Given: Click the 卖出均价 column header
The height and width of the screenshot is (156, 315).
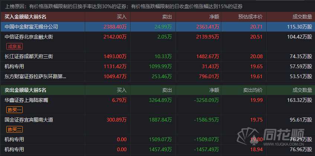Looking at the screenshot, I should tap(253, 90).
